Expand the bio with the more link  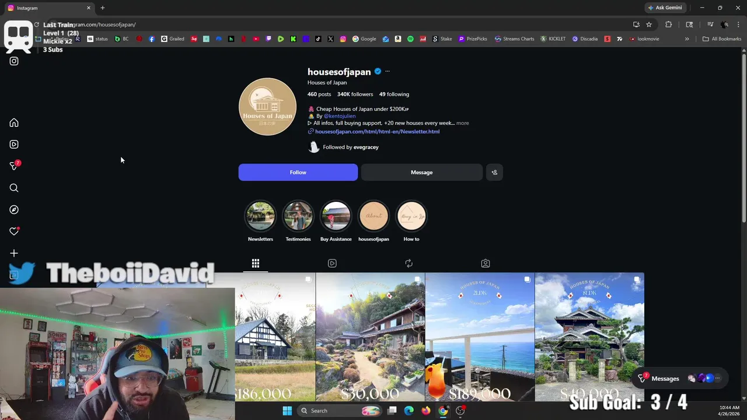(x=462, y=123)
